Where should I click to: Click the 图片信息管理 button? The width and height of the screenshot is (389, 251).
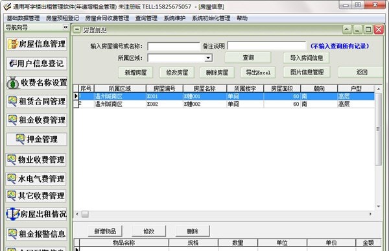[x=307, y=72]
